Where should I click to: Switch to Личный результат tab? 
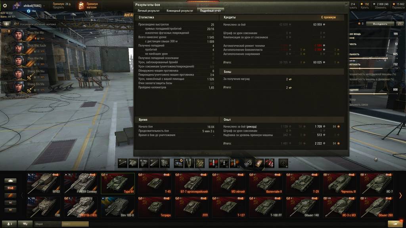click(x=149, y=11)
